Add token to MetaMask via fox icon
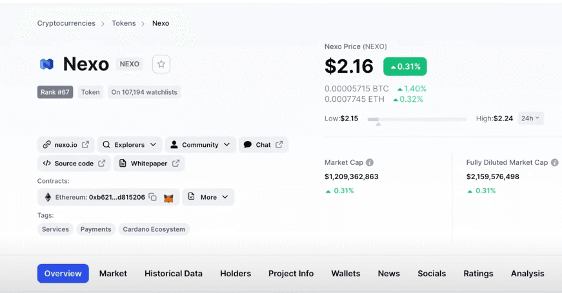 click(168, 198)
